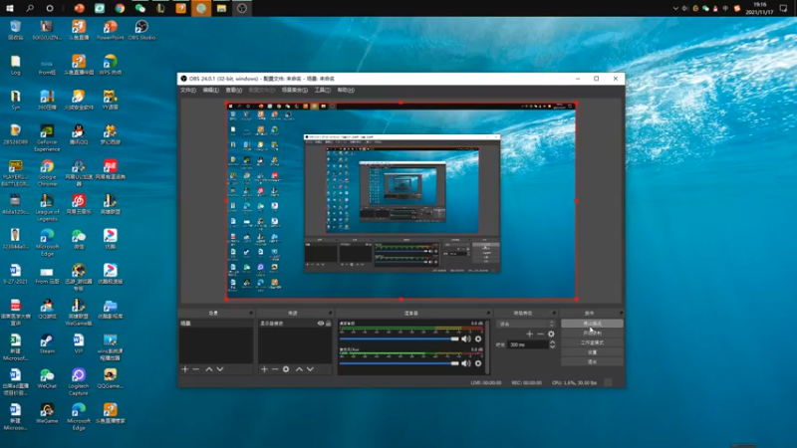This screenshot has width=797, height=448.
Task: Open WeChat desktop shortcut
Action: 47,379
